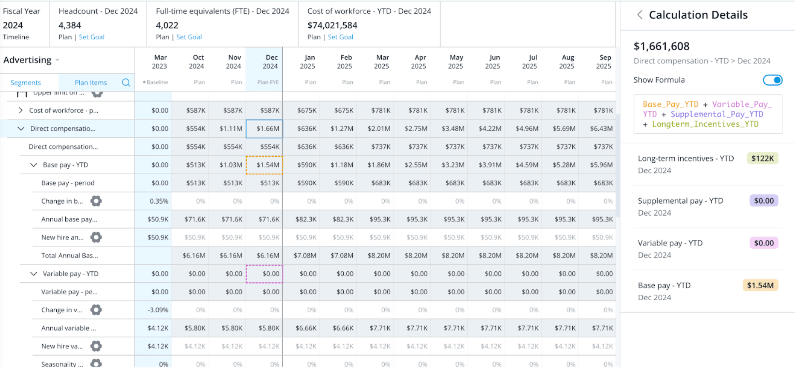Image resolution: width=795 pixels, height=368 pixels.
Task: Select the unexpandable Direct compensation... child row
Action: [x=63, y=147]
